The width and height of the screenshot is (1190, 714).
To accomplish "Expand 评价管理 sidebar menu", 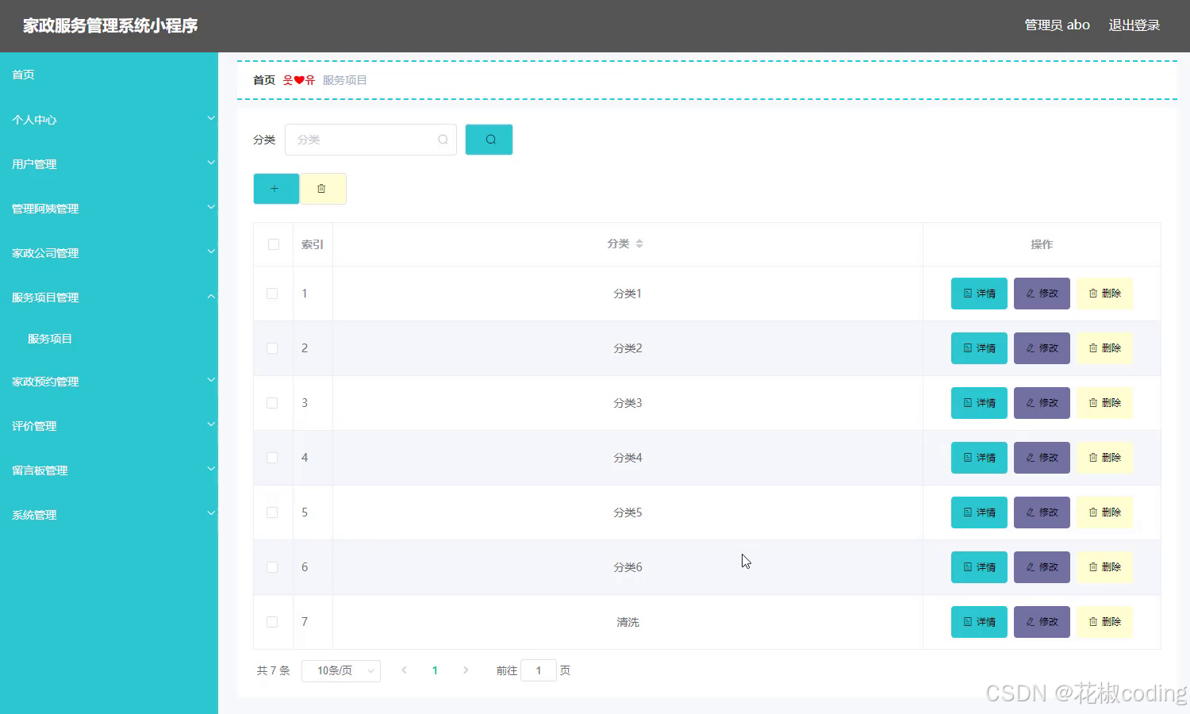I will coord(109,426).
